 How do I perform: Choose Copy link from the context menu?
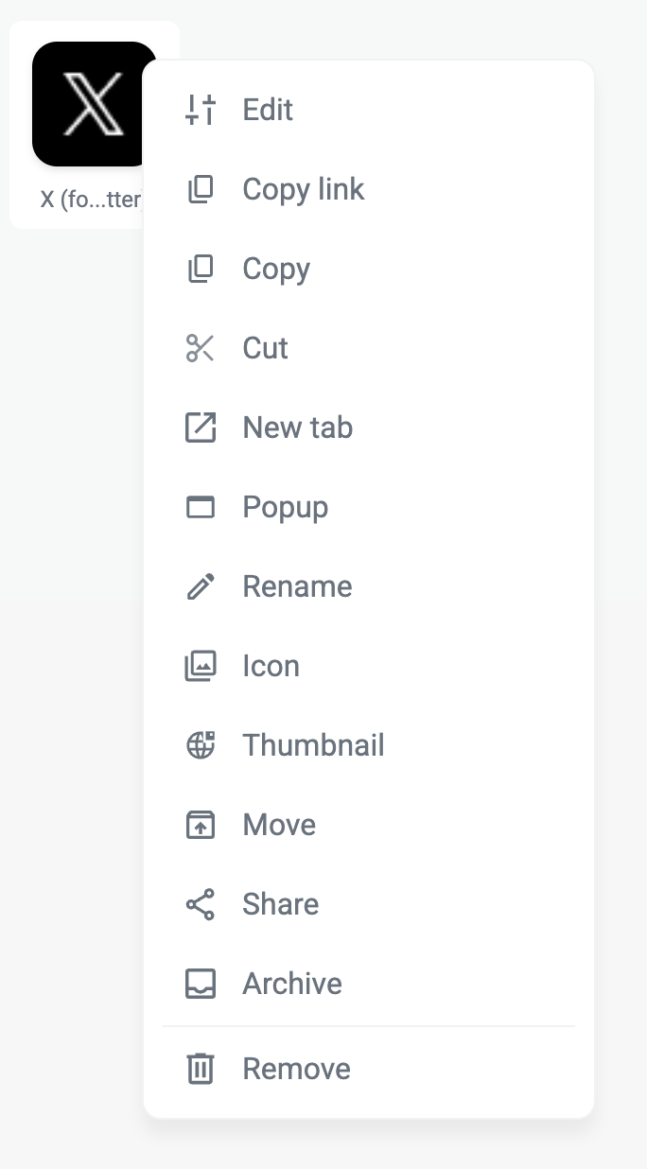[303, 190]
